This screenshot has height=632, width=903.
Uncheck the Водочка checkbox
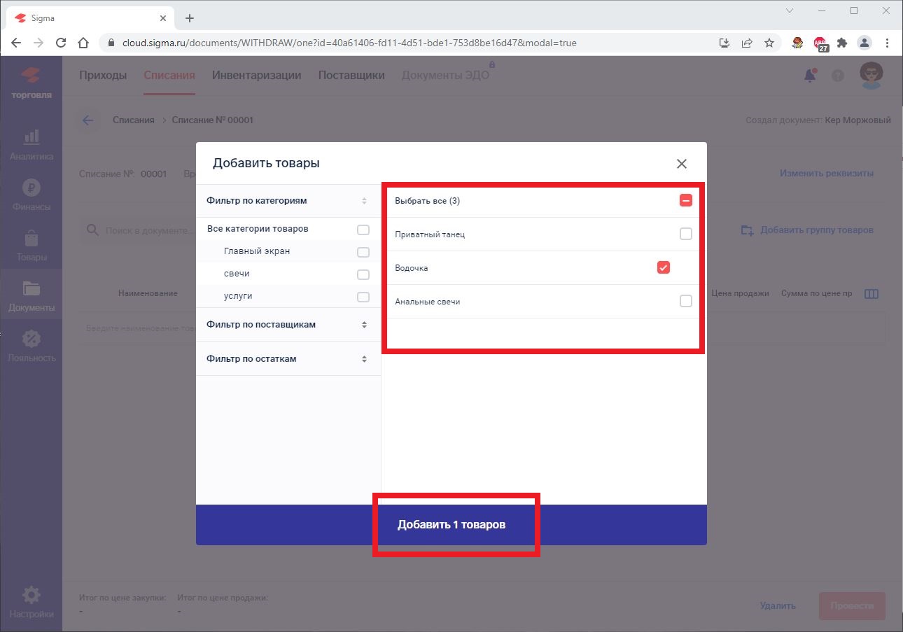(x=663, y=268)
